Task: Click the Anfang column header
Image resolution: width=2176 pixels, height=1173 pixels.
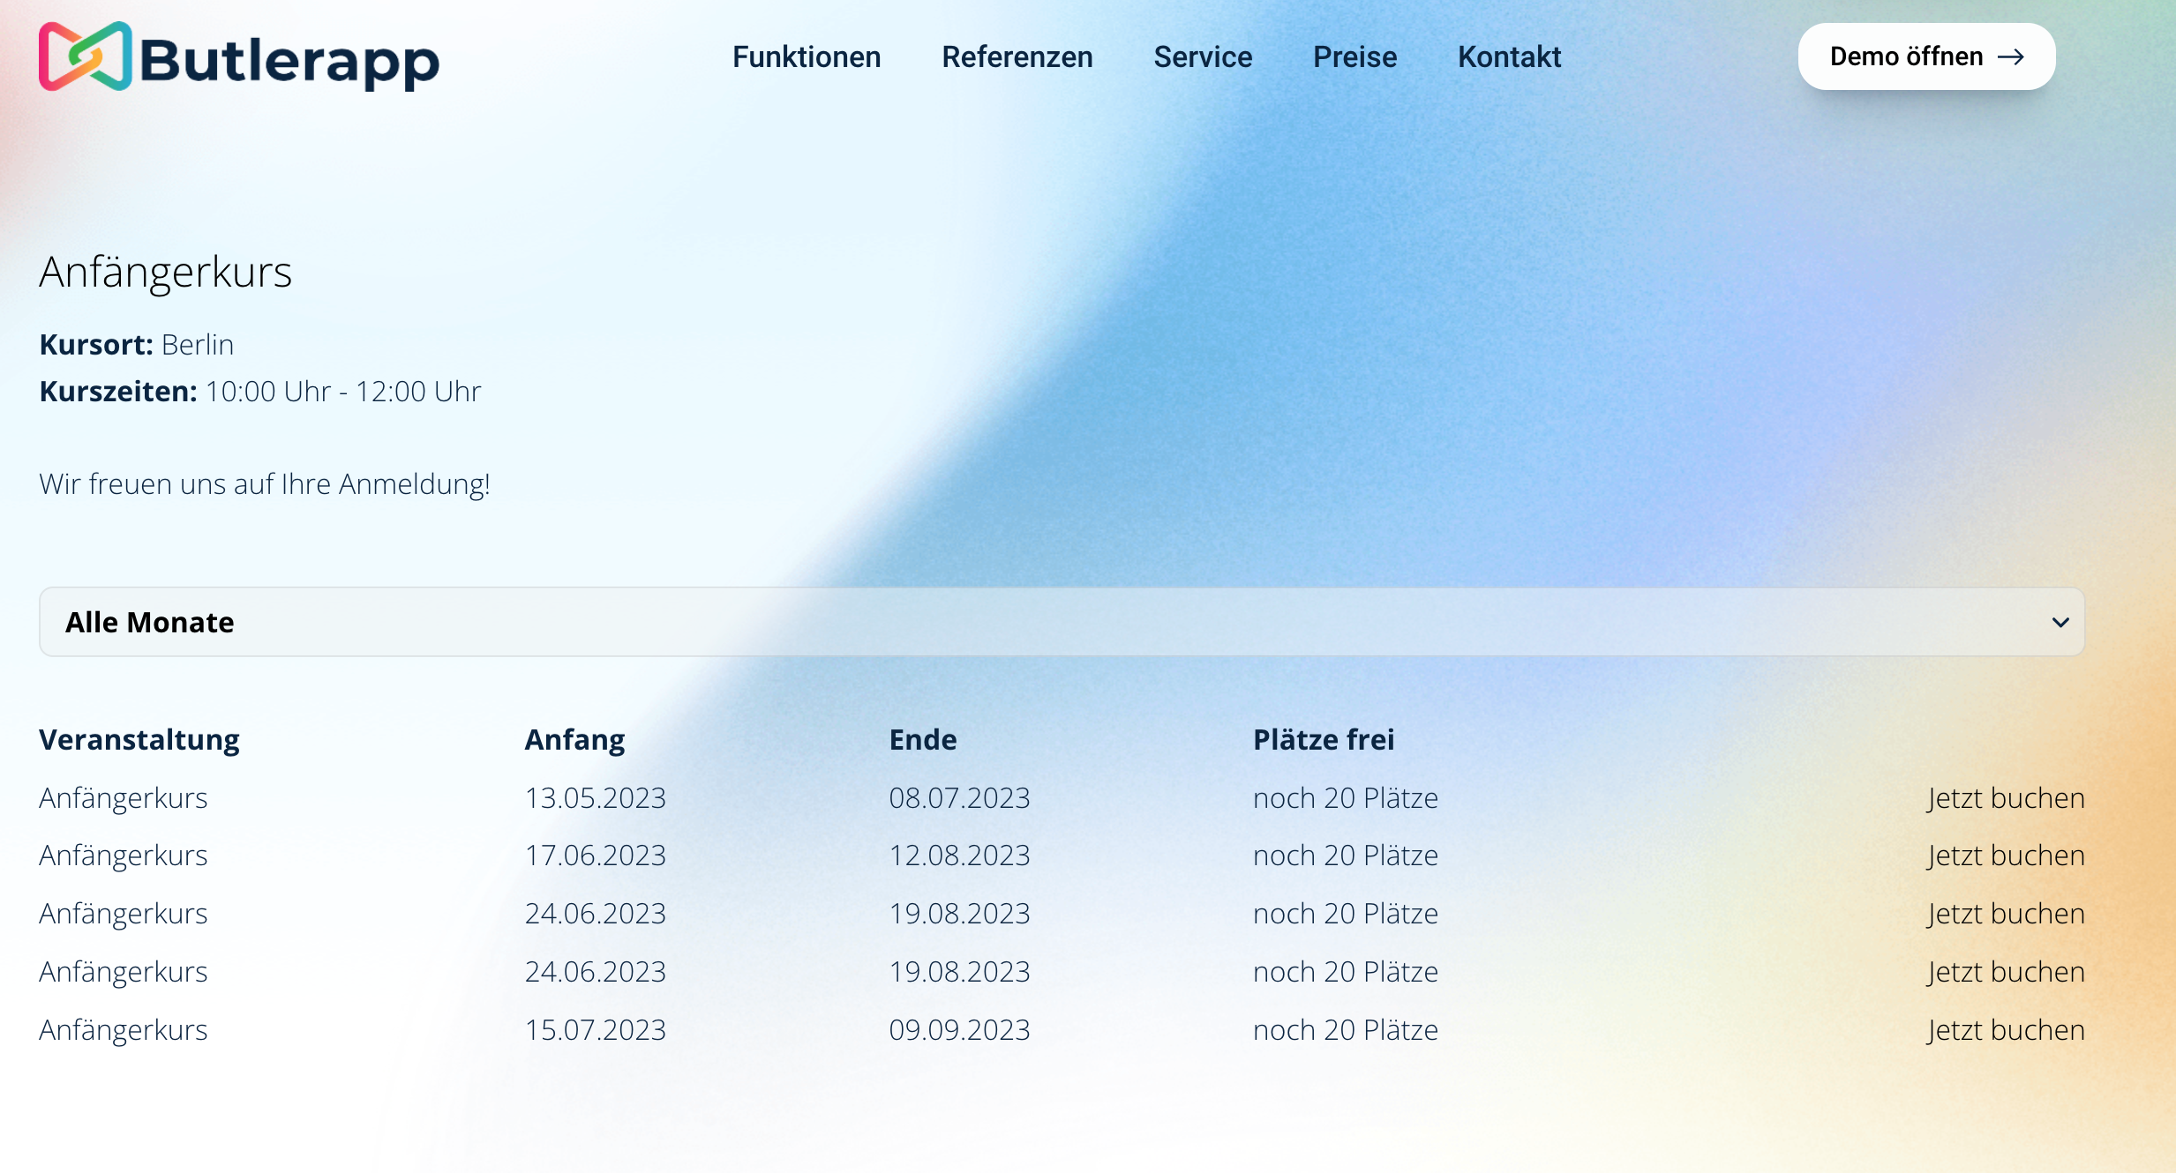Action: 574,739
